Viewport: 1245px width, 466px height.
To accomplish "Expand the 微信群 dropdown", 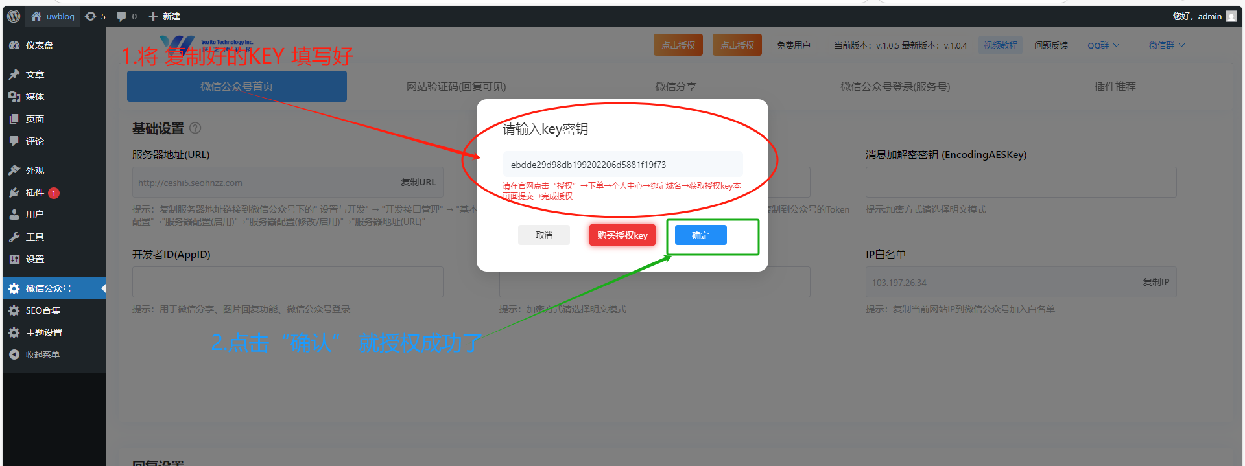I will (1167, 45).
